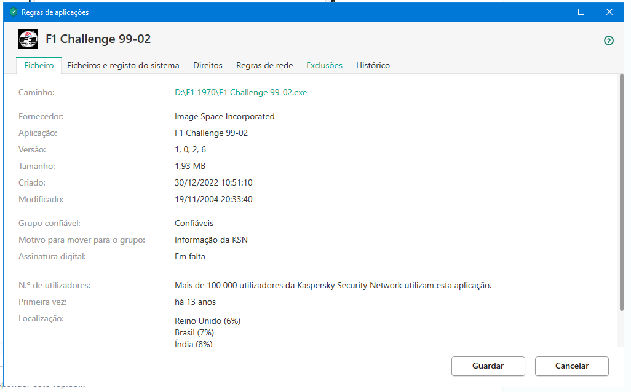
Task: Click the 'Motivo para mover para o grupo:' label
Action: pos(82,240)
